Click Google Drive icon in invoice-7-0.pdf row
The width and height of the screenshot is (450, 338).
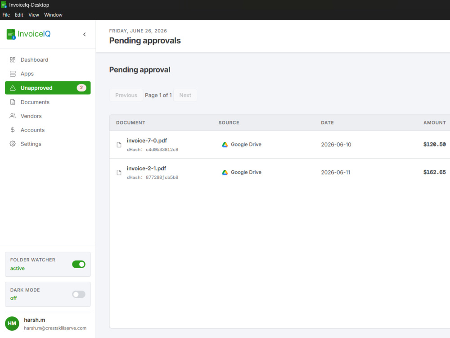[x=225, y=145]
